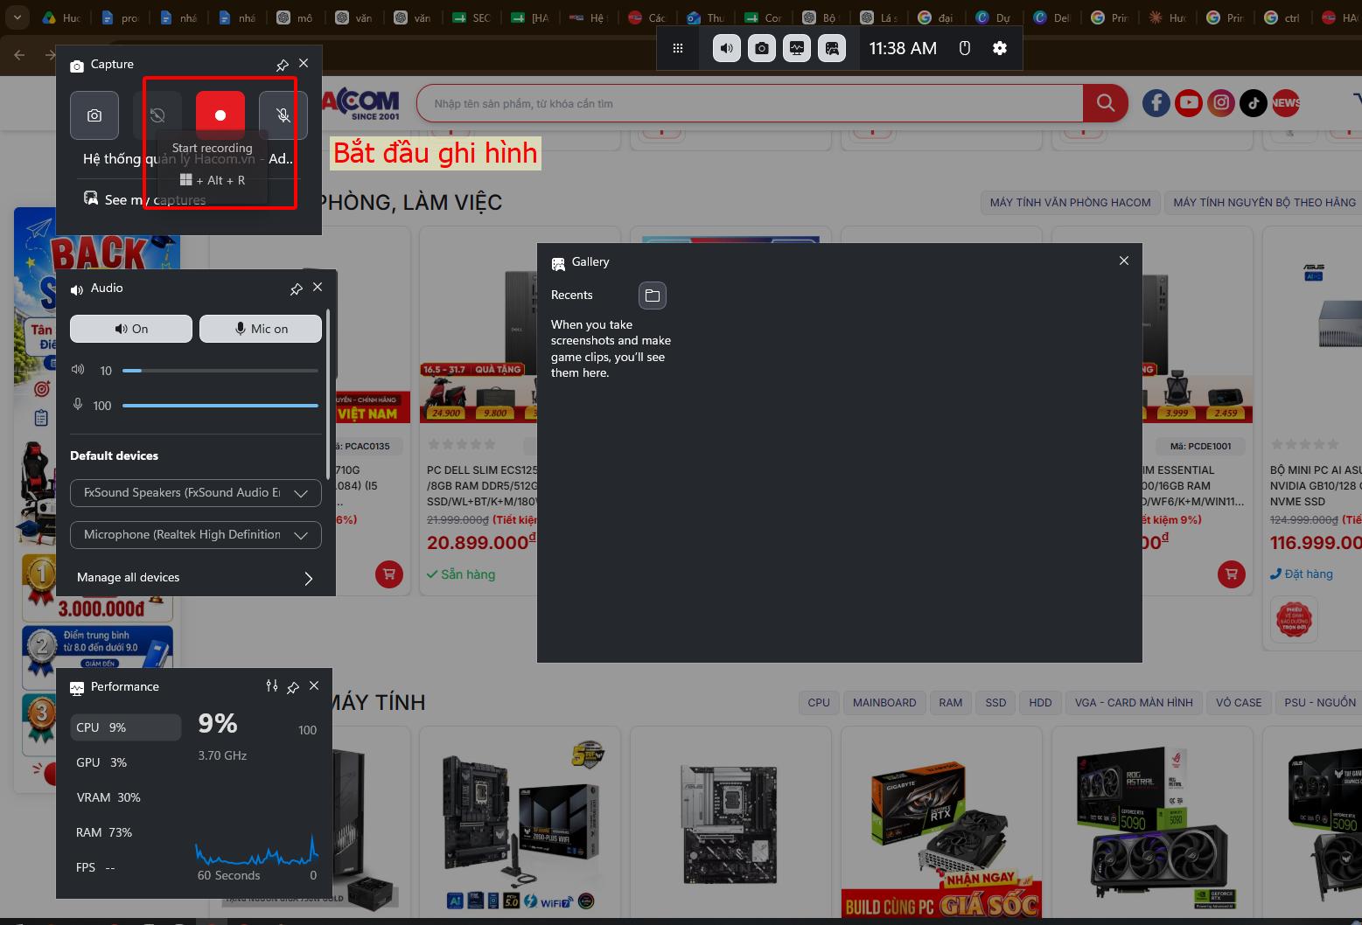
Task: Open Hacom Instagram icon
Action: pos(1221,103)
